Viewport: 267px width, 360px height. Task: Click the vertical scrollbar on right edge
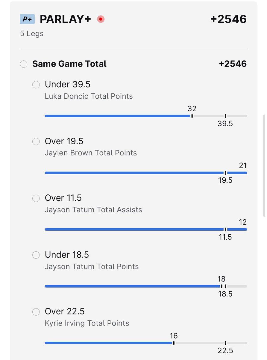coord(264,165)
